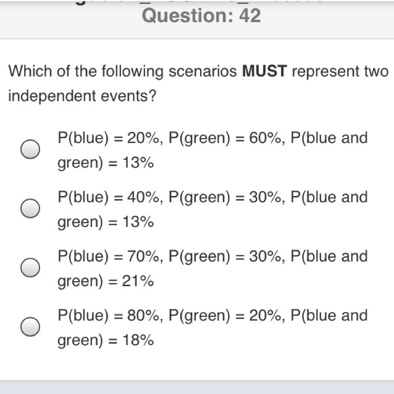Mark the P(blue) = 80% option radio
Screen dimensions: 394x394
[x=30, y=327]
